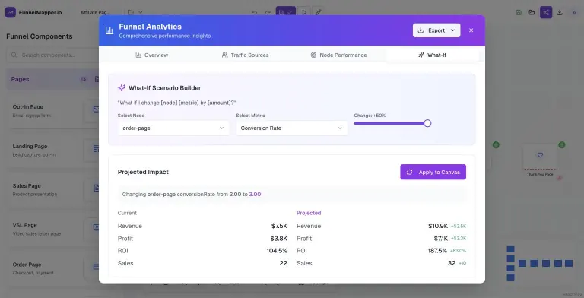Select the What-If tab
Screen dimensions: 584x298
click(x=432, y=55)
